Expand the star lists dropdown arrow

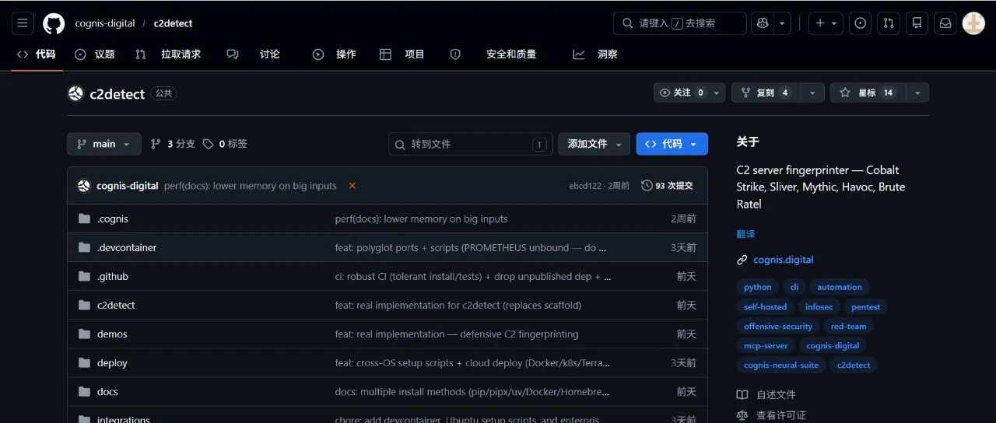[x=917, y=93]
